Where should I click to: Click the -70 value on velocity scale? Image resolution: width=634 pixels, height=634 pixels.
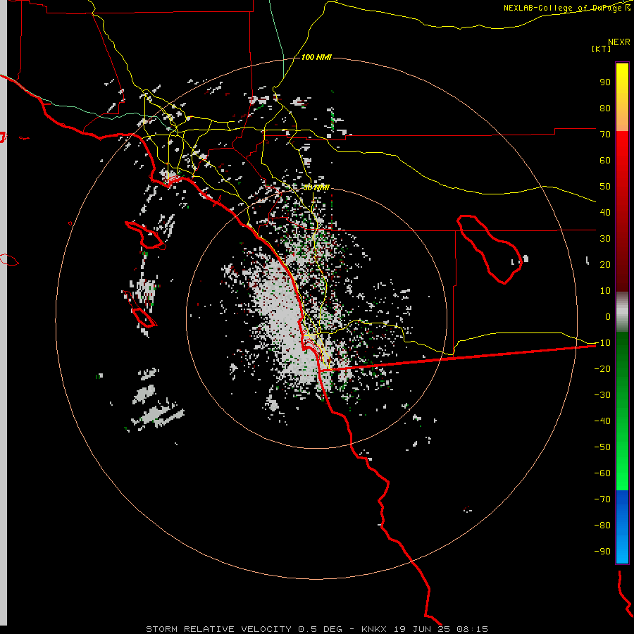(602, 499)
